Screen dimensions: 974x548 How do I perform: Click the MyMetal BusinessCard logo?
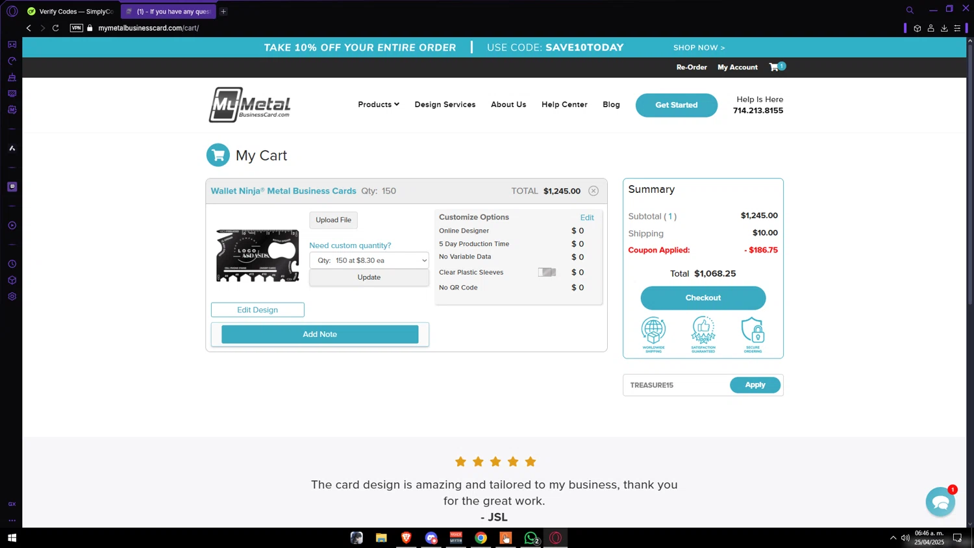pos(249,105)
